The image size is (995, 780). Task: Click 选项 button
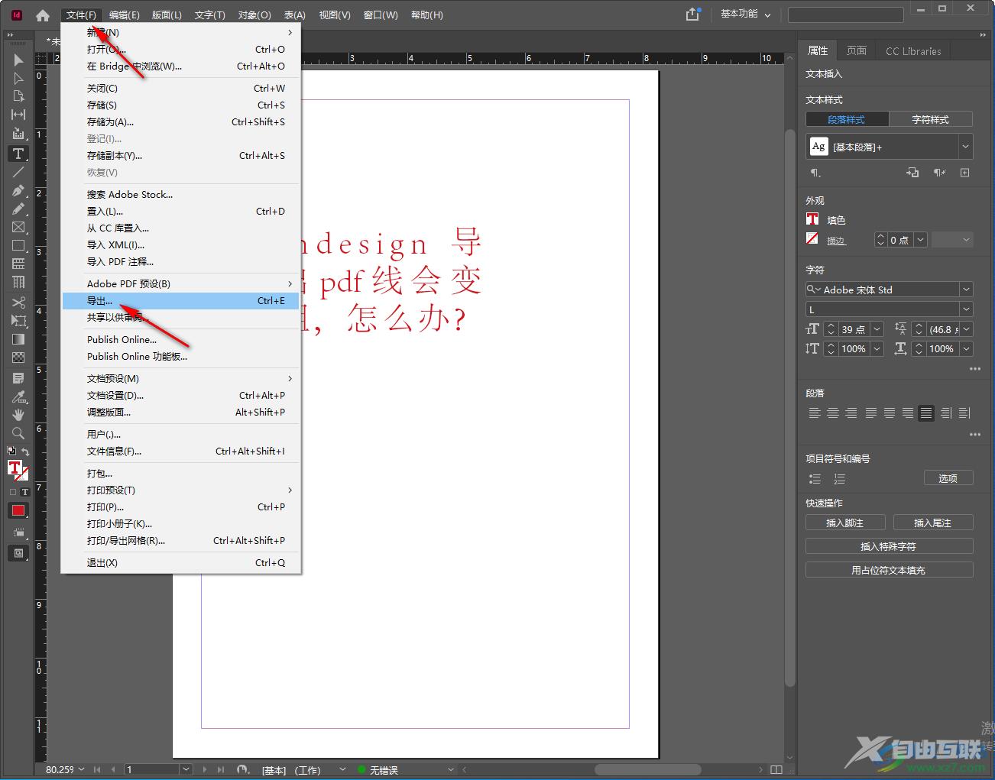[x=948, y=478]
